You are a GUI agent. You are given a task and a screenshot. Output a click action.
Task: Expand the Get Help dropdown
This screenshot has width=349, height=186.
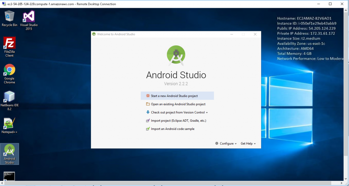248,143
